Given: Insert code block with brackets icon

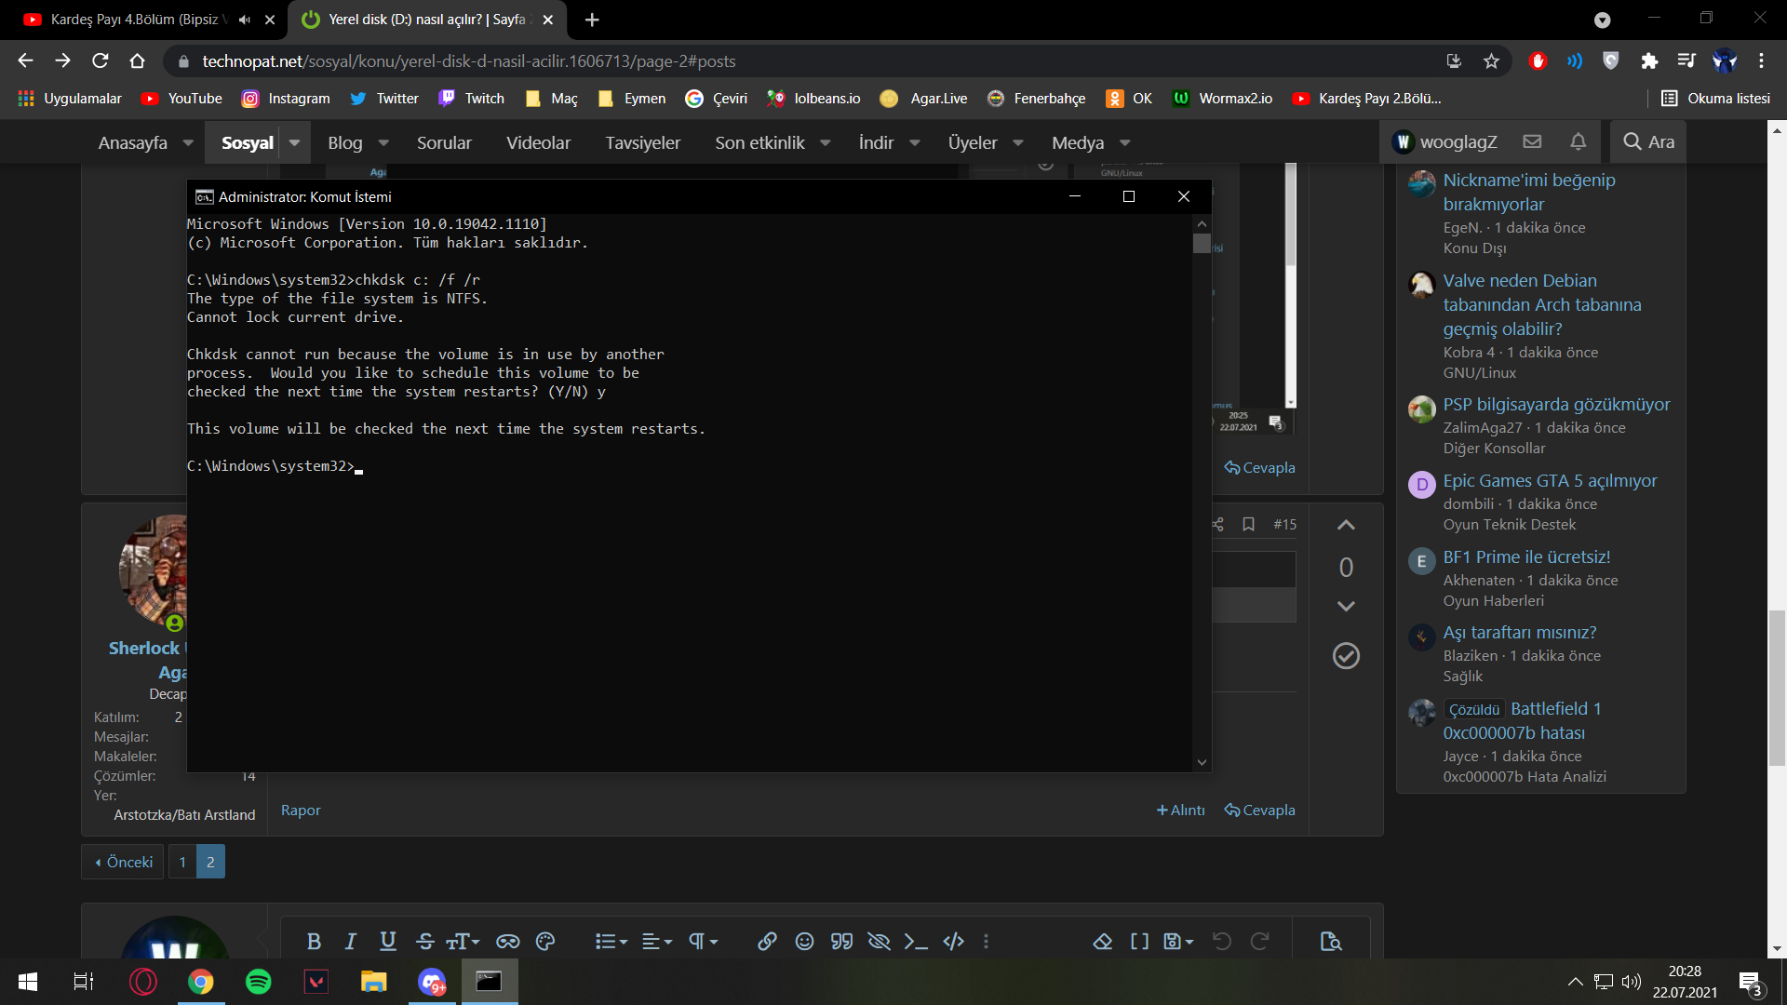Looking at the screenshot, I should click(x=953, y=942).
